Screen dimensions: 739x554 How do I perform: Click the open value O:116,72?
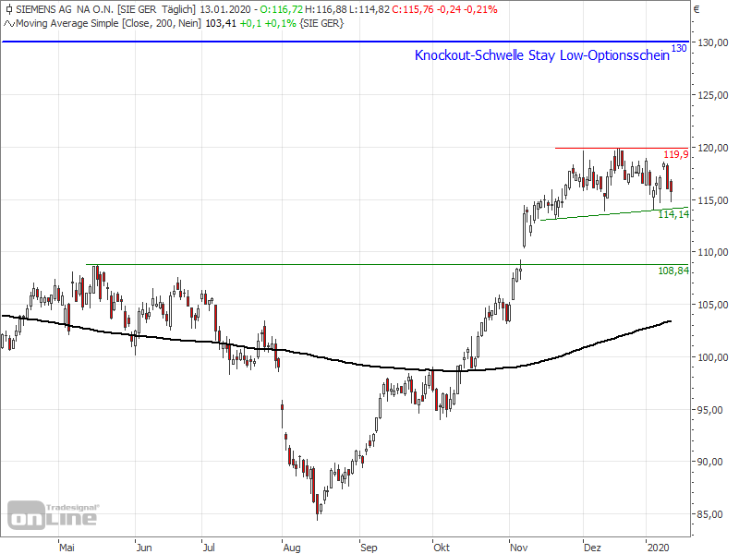pyautogui.click(x=282, y=9)
